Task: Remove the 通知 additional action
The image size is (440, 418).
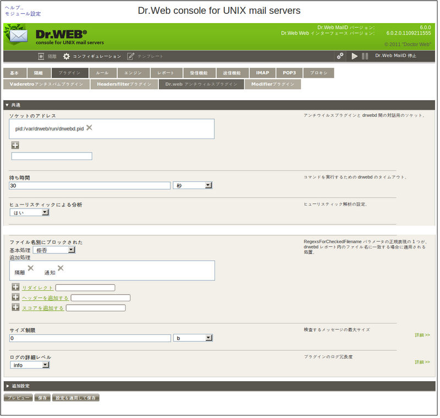Action: [x=61, y=268]
